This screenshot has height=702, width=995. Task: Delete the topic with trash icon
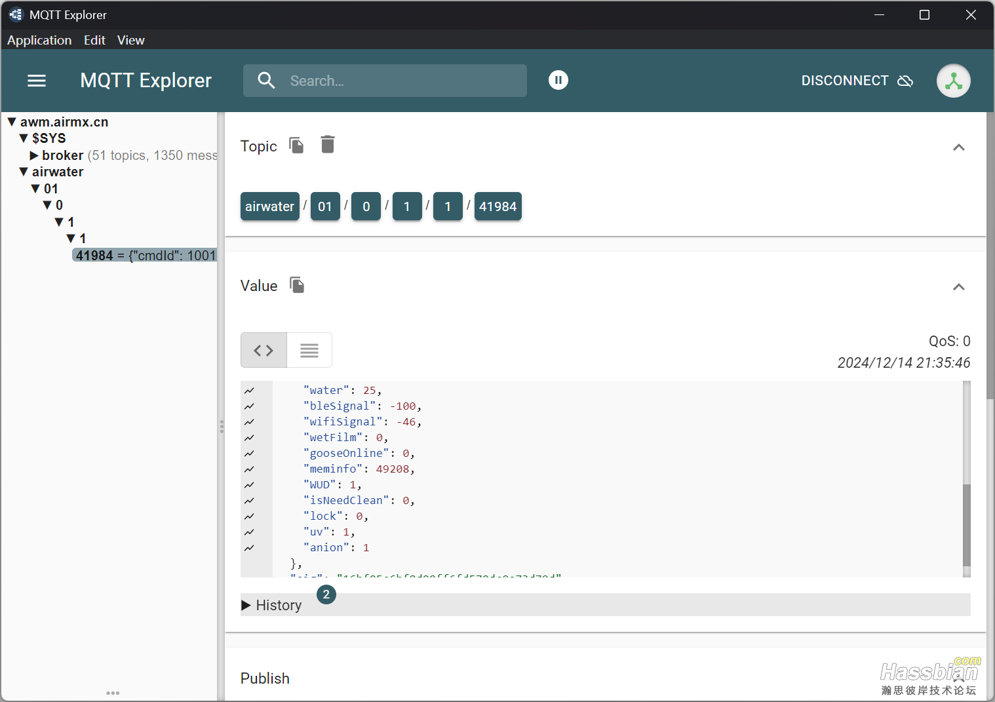click(x=328, y=144)
